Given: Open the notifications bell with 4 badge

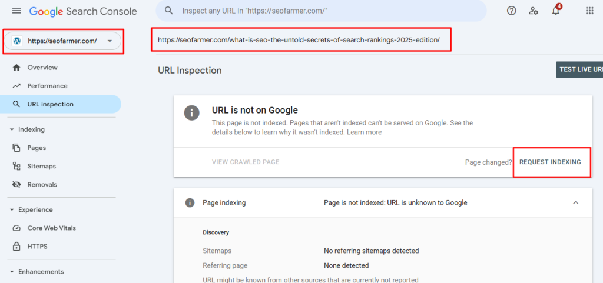Looking at the screenshot, I should pyautogui.click(x=556, y=10).
